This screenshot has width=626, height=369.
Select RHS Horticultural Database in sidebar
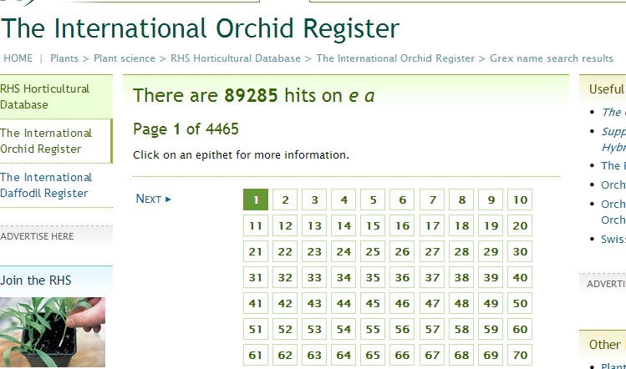click(56, 97)
